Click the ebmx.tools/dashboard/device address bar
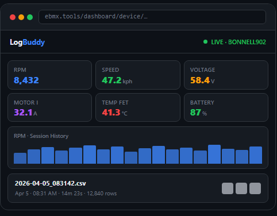This screenshot has width=277, height=216. point(152,17)
